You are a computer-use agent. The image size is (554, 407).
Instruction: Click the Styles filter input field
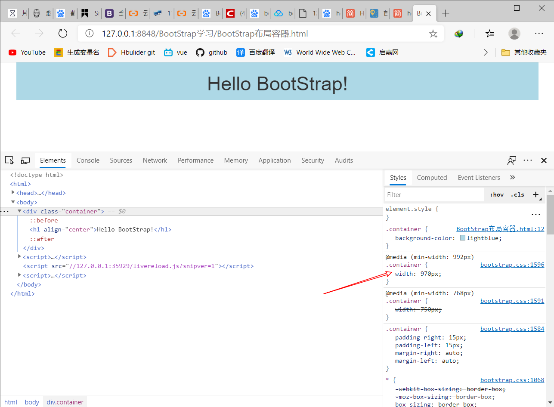(434, 194)
